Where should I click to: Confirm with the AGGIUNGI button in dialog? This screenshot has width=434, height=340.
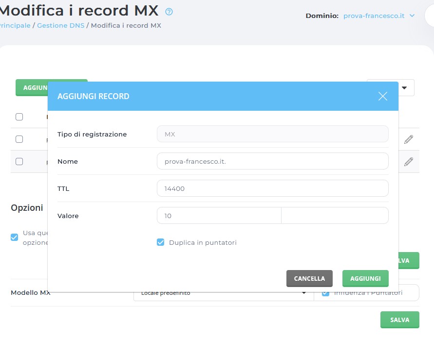pyautogui.click(x=365, y=278)
